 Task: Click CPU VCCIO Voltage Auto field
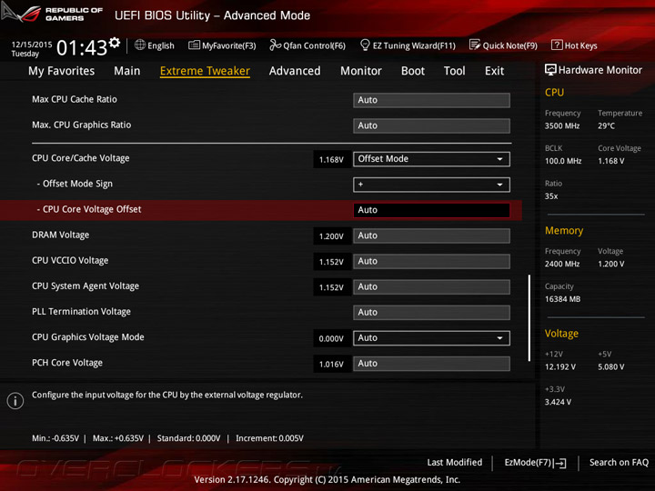(x=431, y=261)
